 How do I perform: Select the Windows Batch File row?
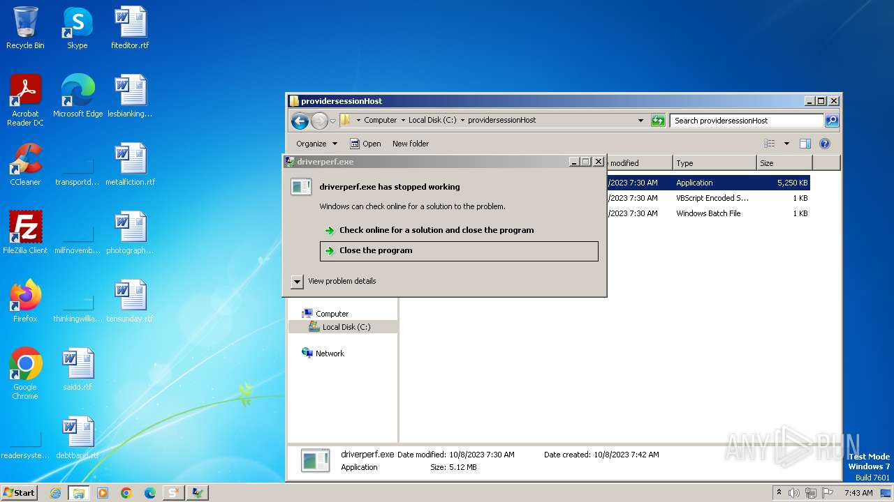pyautogui.click(x=708, y=213)
